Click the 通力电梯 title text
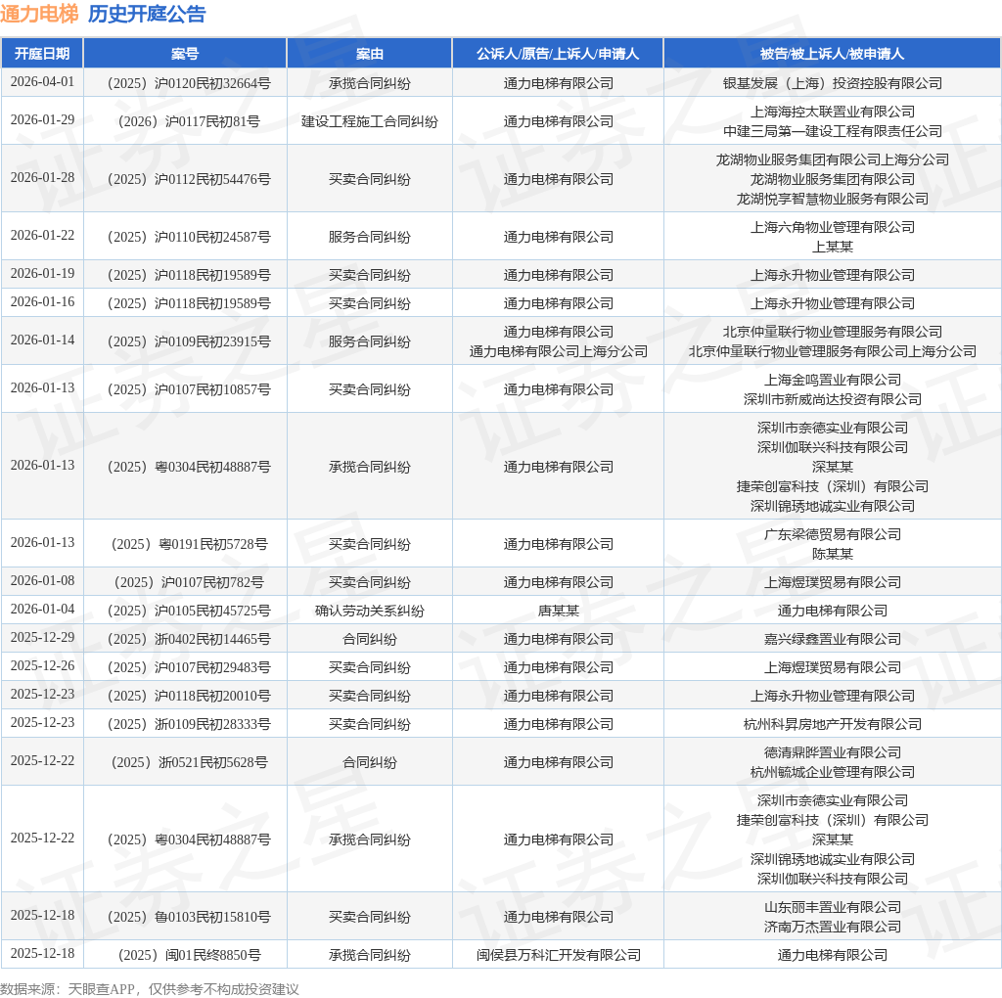This screenshot has height=998, width=1002. coord(39,14)
